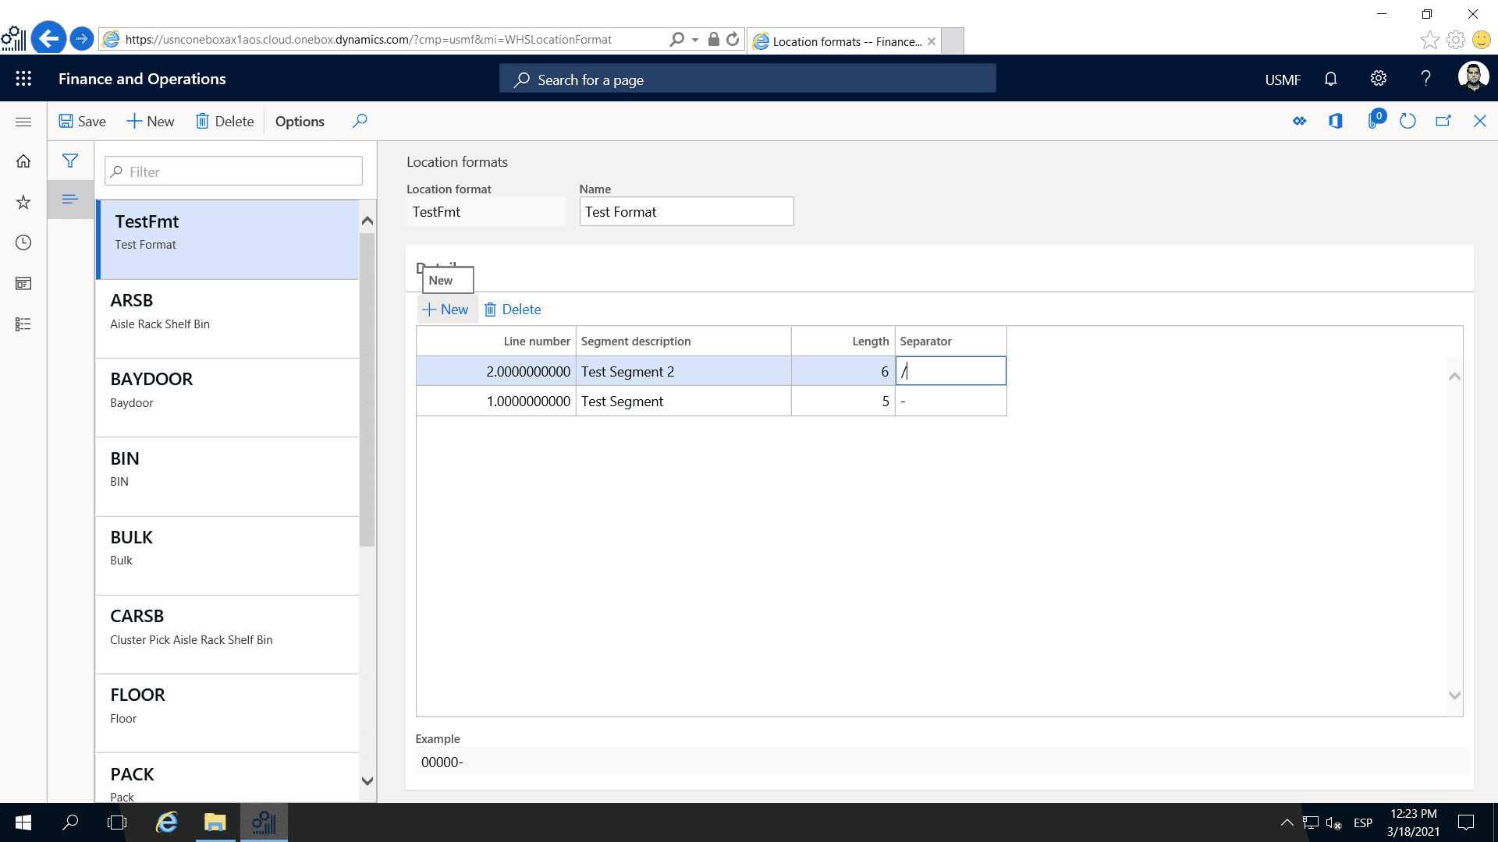1498x842 pixels.
Task: Open favorites using the star icon
Action: (23, 202)
